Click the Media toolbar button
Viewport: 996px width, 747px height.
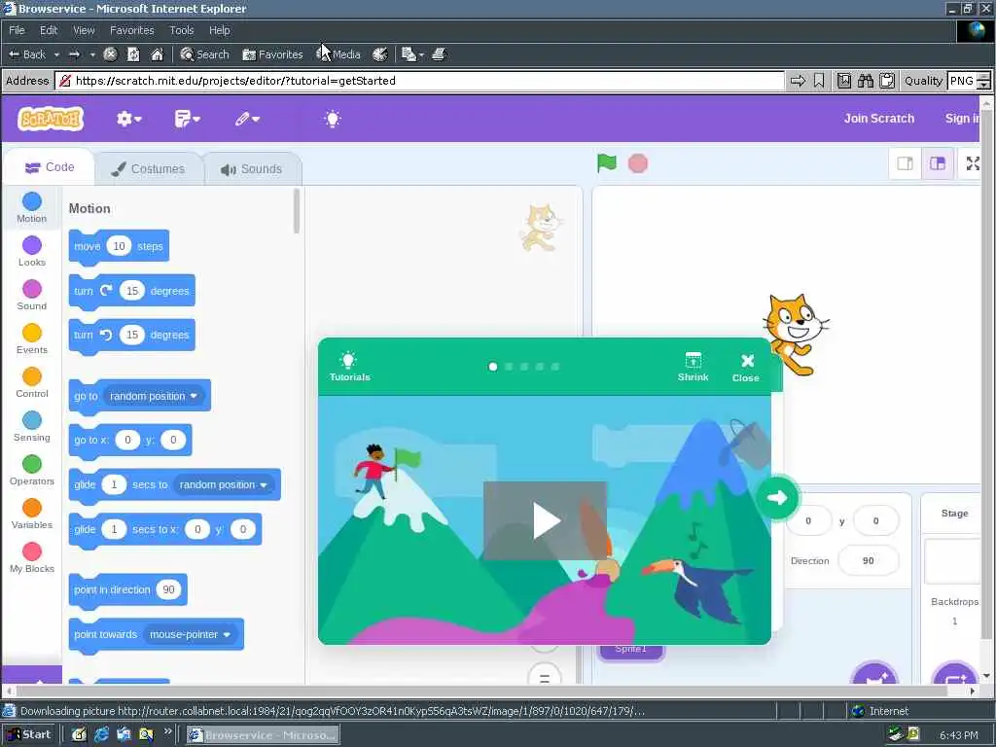tap(338, 54)
